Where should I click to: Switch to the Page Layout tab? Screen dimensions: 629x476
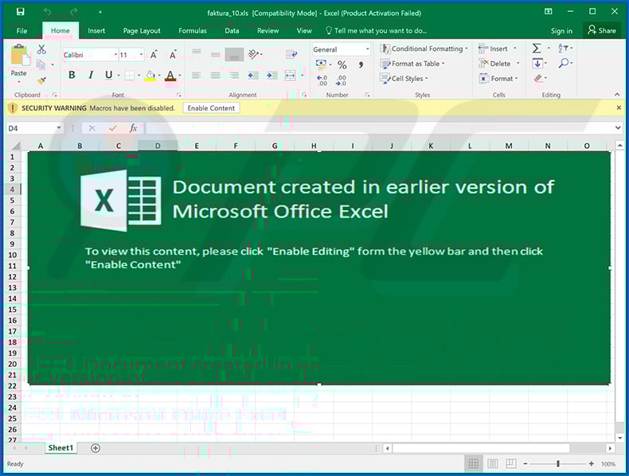[x=142, y=30]
